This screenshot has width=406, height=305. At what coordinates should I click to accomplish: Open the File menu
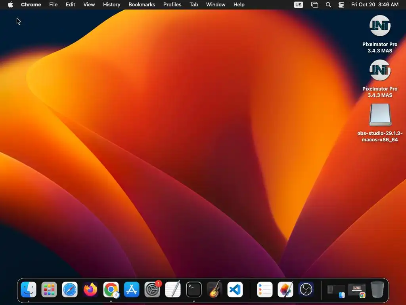(x=54, y=4)
